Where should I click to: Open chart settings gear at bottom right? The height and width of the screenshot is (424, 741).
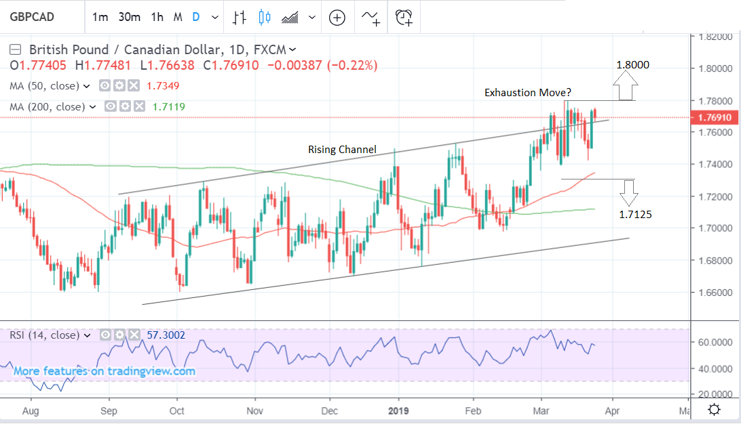click(x=713, y=410)
